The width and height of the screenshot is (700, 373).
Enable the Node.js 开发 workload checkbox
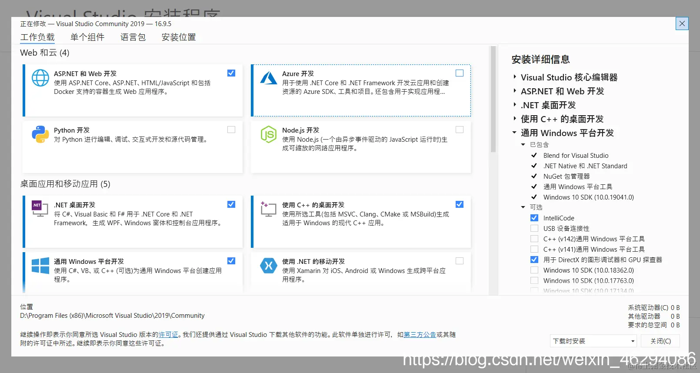[x=460, y=130]
